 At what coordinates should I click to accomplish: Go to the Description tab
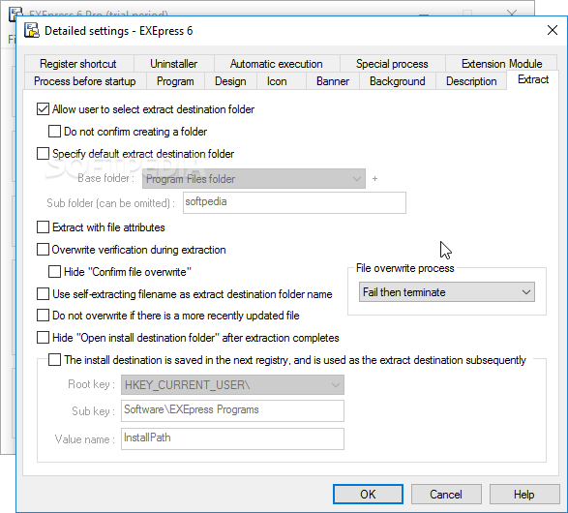[x=471, y=81]
